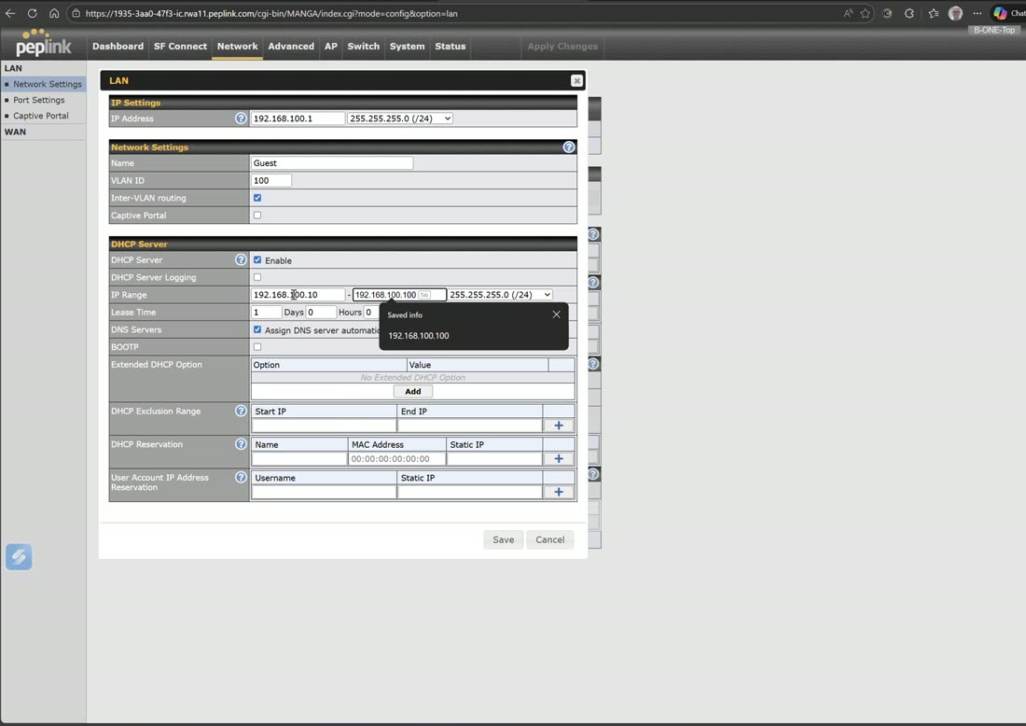Open the Advanced tab

(x=291, y=46)
